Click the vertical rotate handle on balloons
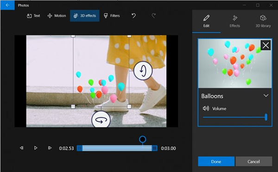The image size is (278, 172). click(143, 71)
